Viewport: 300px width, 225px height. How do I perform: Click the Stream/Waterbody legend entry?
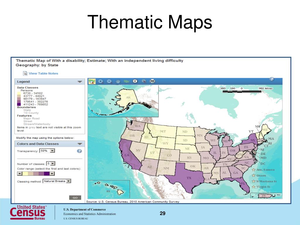(37, 124)
